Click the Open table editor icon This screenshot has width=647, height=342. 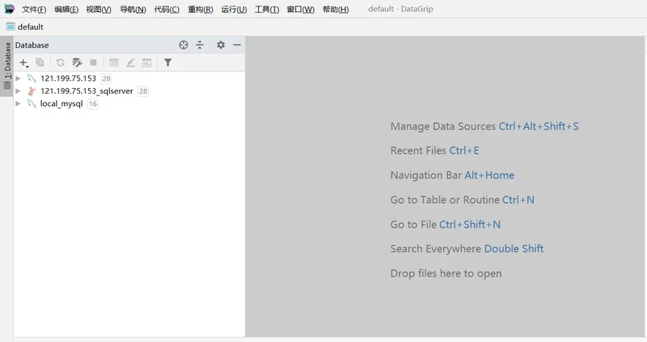tap(114, 62)
